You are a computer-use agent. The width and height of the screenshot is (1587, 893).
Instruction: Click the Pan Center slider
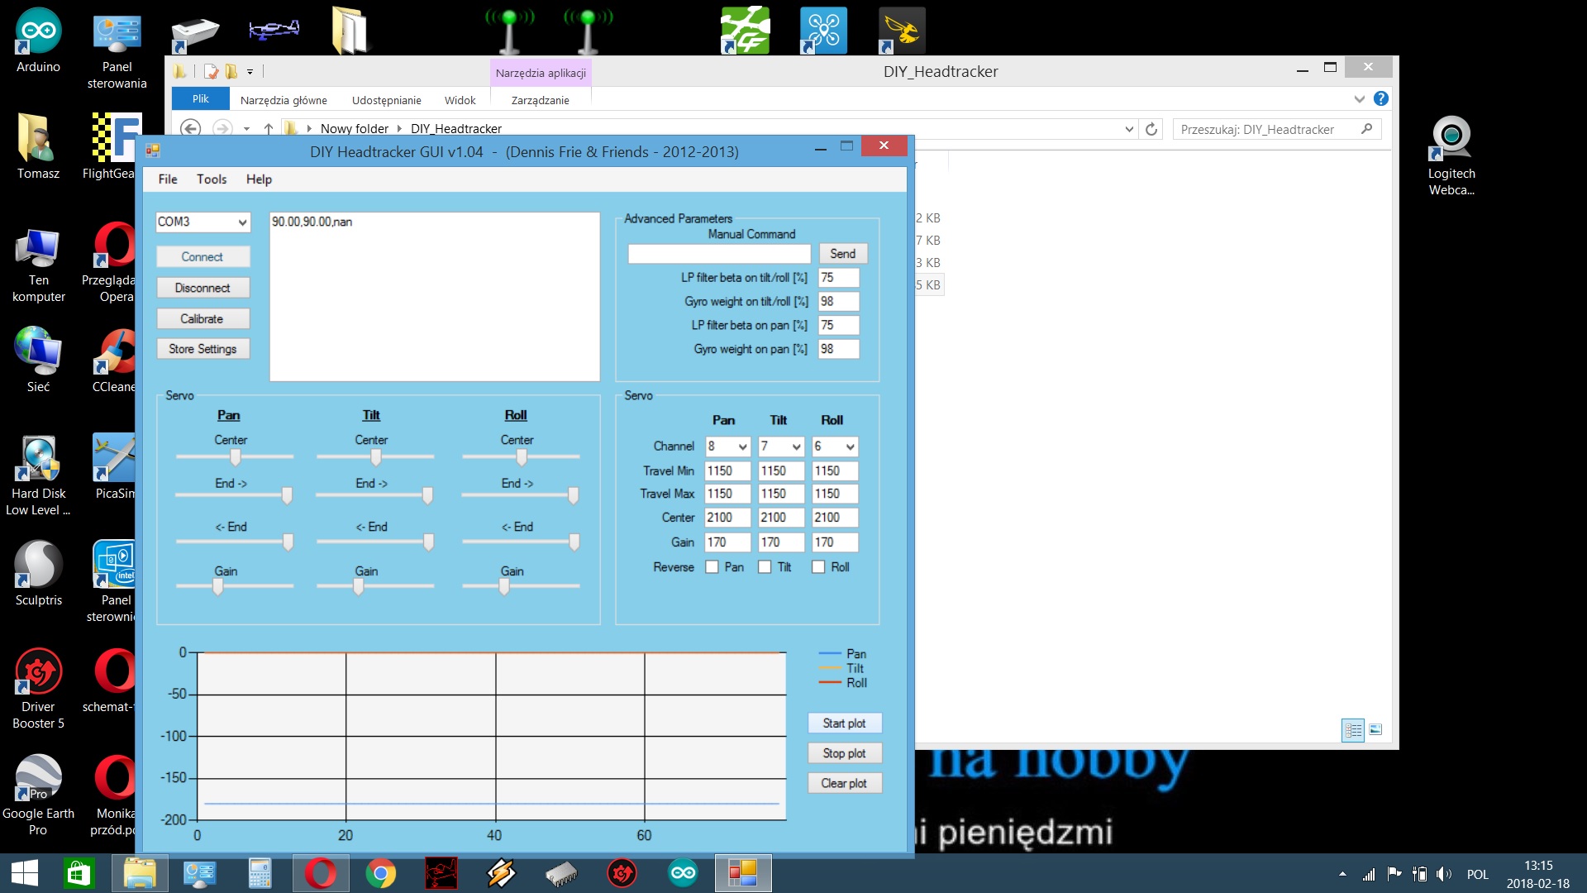235,456
